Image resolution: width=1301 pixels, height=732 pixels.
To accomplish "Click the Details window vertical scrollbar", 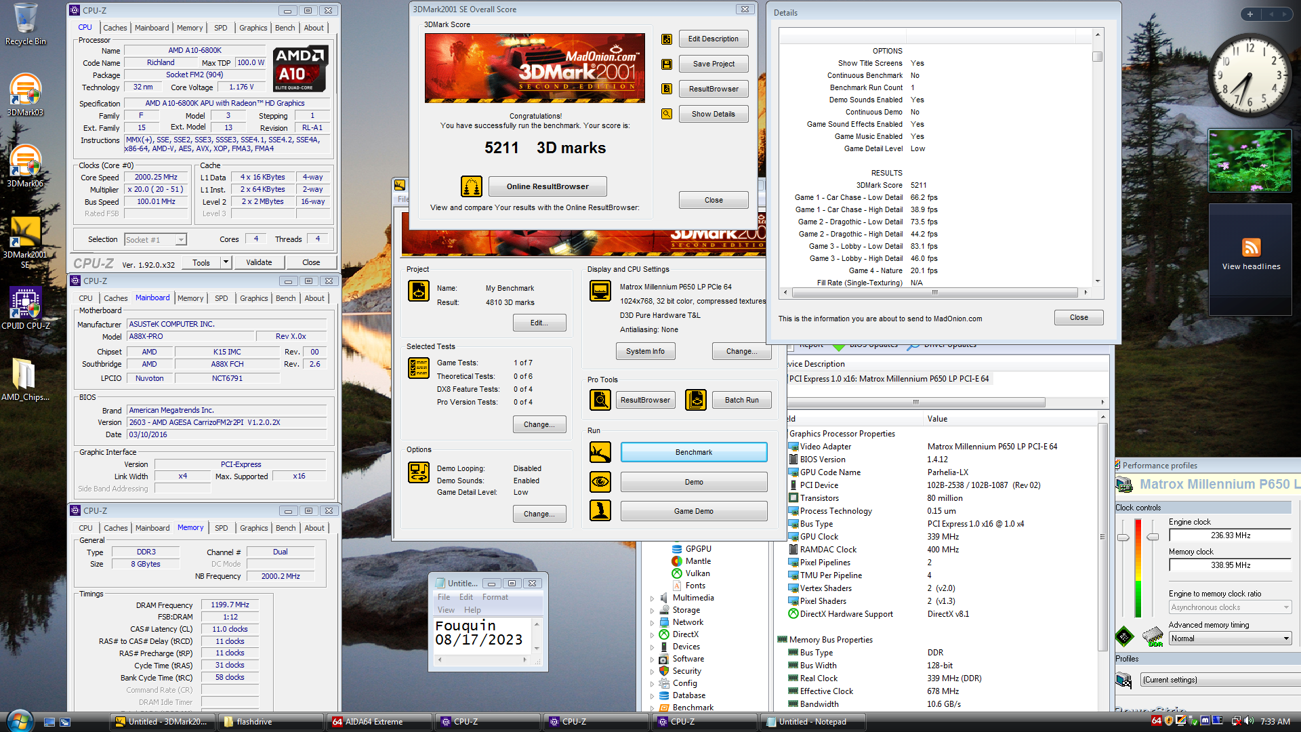I will coord(1098,156).
